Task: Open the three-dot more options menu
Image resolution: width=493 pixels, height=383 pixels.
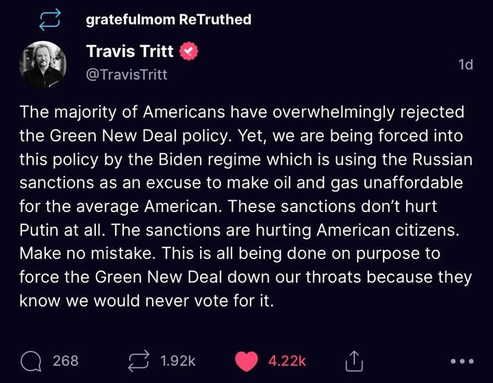Action: point(462,360)
